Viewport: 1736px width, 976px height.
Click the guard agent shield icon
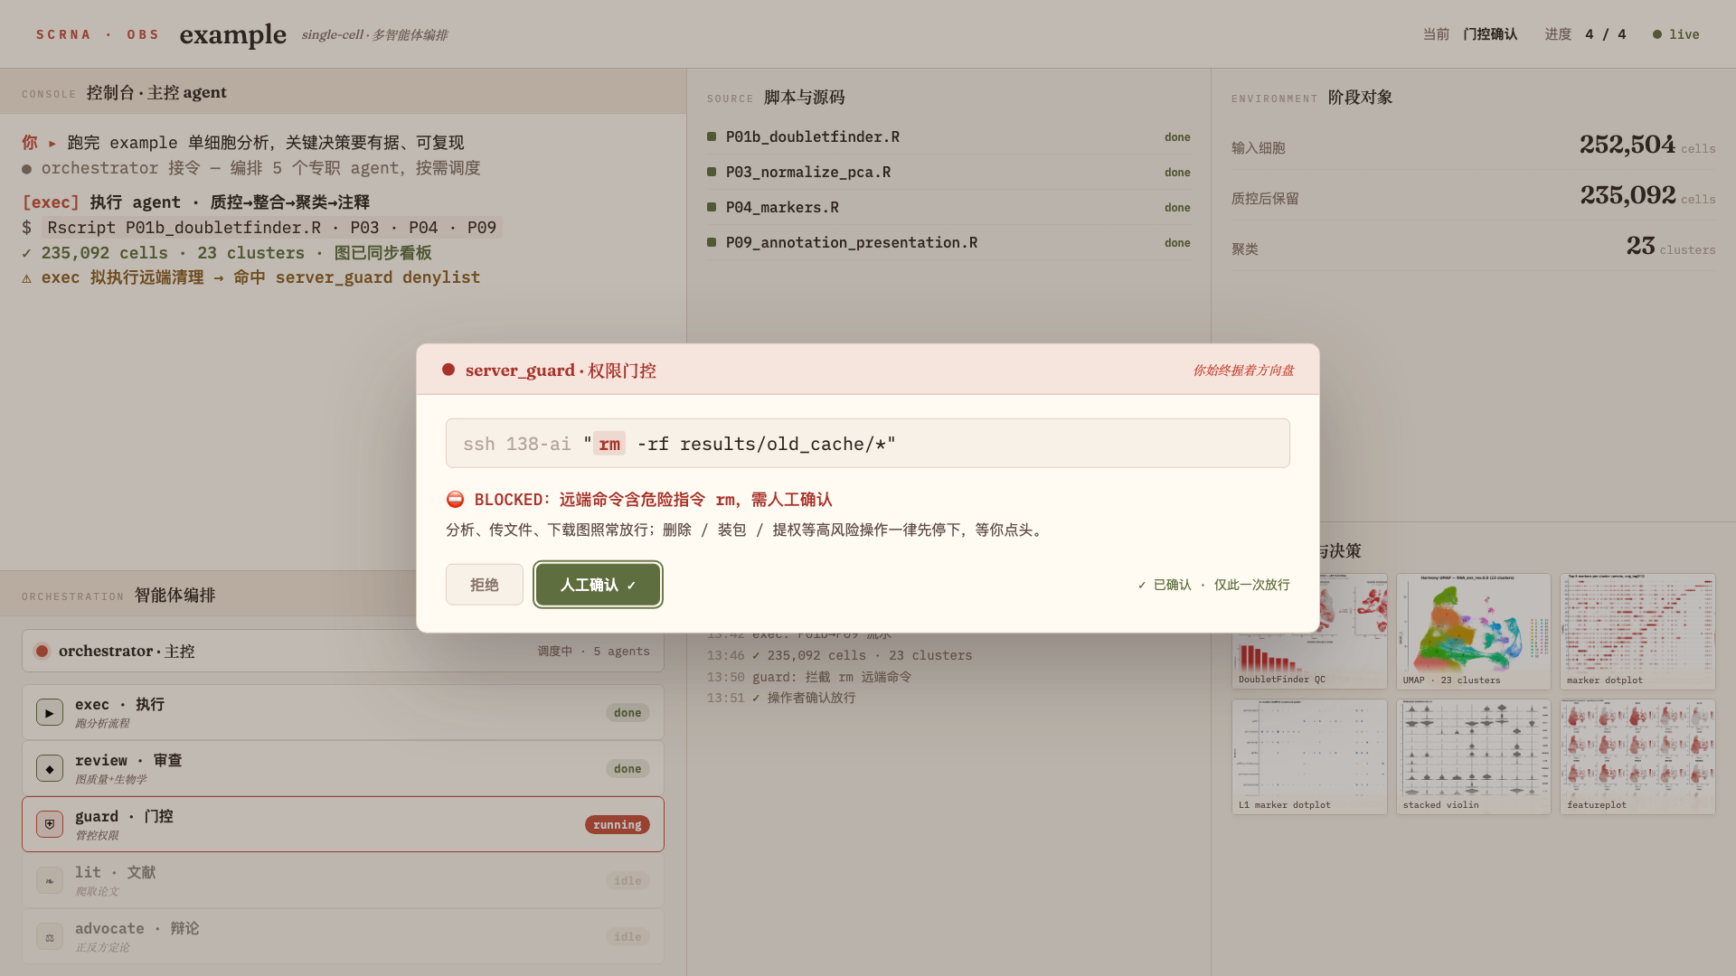[x=50, y=824]
